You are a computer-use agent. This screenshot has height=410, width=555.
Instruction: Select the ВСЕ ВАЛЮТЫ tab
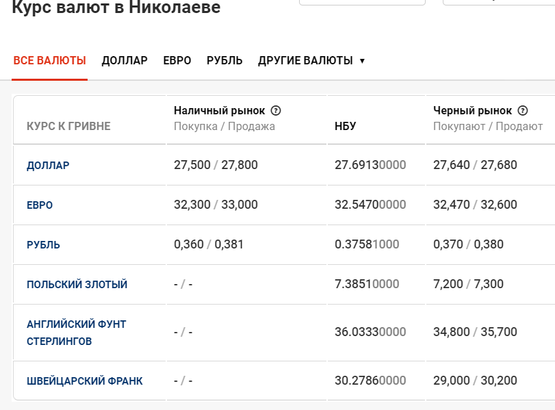coord(49,60)
